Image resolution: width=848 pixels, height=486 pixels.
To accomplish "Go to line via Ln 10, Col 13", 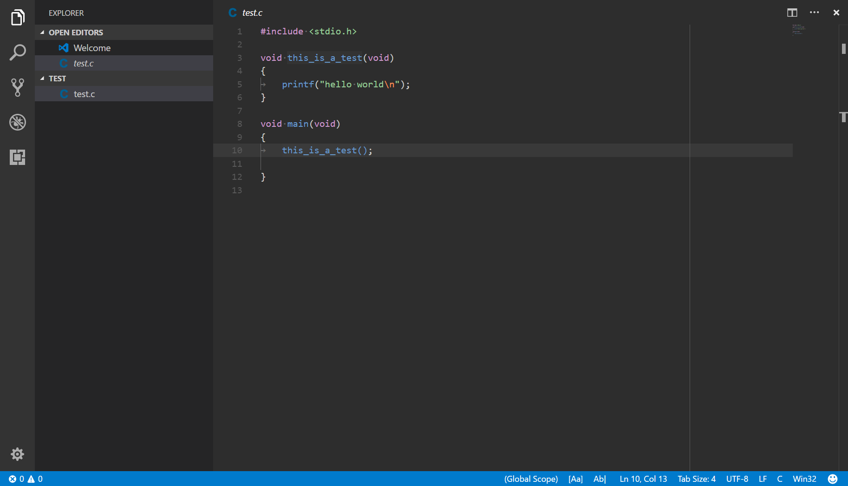I will [x=643, y=479].
